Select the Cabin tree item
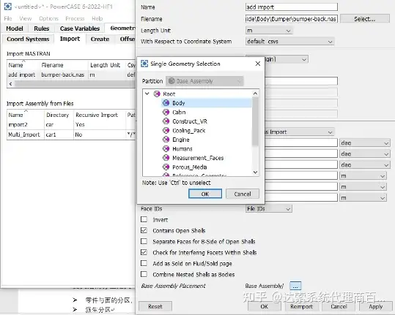395x315 pixels. [x=179, y=112]
